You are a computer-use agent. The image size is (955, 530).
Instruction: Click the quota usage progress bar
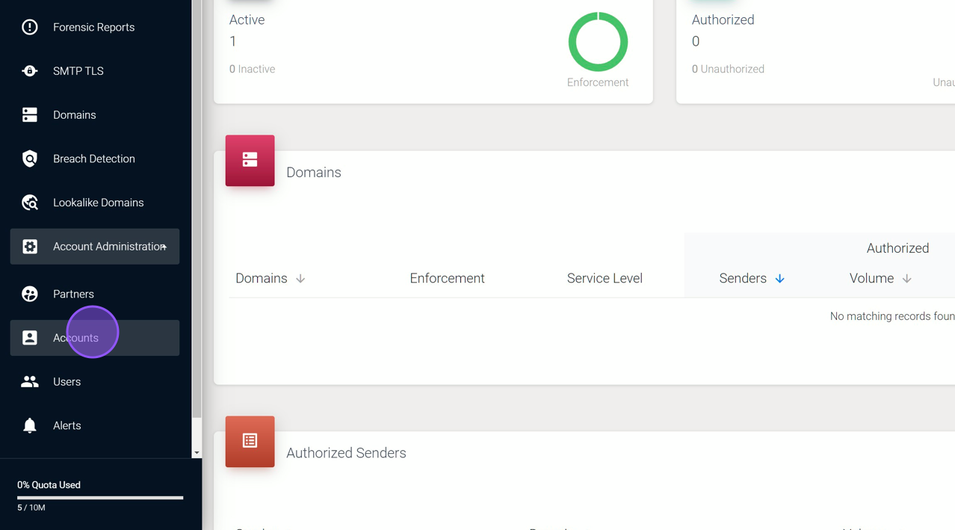point(99,497)
